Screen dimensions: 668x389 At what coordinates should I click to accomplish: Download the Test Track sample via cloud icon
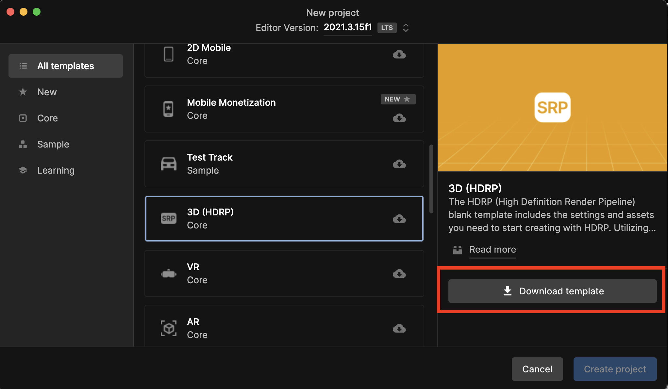tap(400, 164)
